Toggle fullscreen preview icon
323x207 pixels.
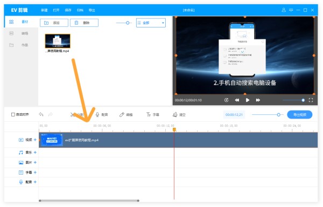pos(311,100)
